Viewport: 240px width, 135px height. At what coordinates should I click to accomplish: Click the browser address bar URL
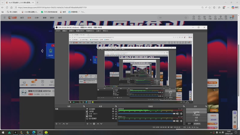[52, 7]
